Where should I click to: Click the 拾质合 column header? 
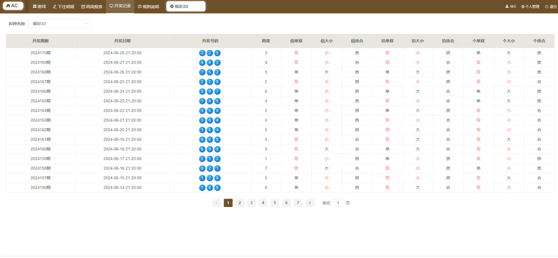click(448, 41)
